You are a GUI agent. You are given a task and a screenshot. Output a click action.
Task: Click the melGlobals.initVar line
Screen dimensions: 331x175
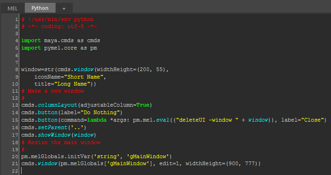tap(96, 156)
